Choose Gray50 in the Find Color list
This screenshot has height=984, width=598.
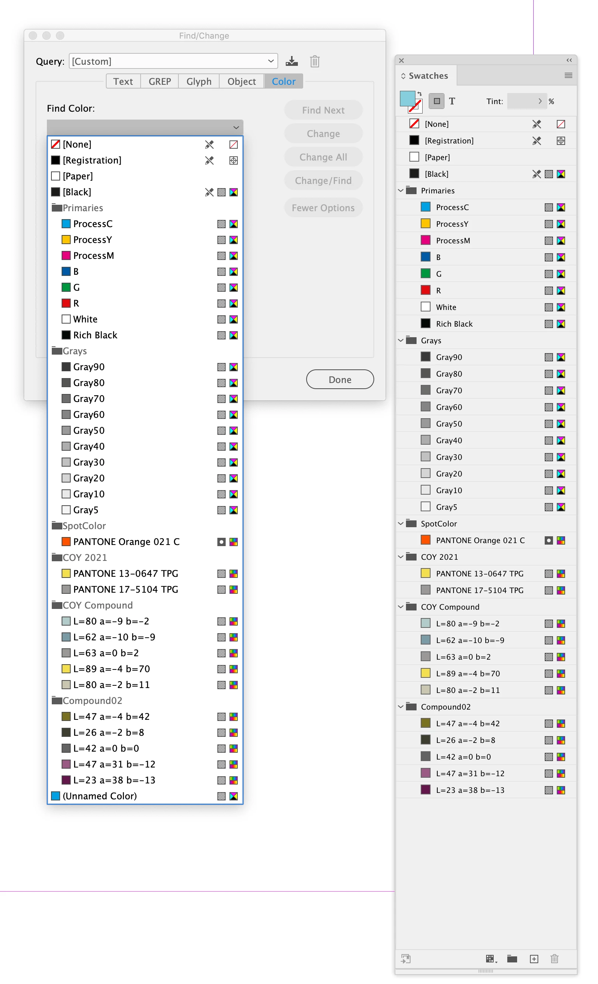(145, 431)
